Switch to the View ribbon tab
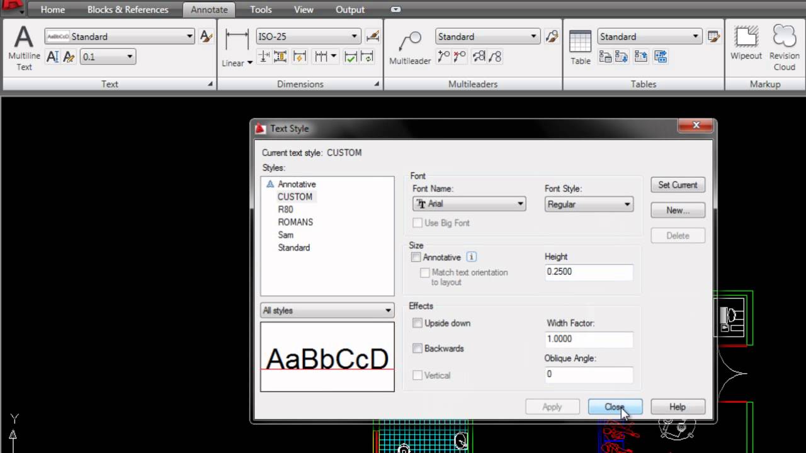The image size is (806, 453). [x=304, y=9]
